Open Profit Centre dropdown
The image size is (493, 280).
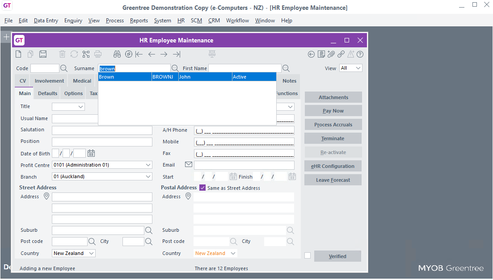click(102, 165)
